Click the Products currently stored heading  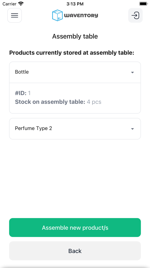click(72, 53)
